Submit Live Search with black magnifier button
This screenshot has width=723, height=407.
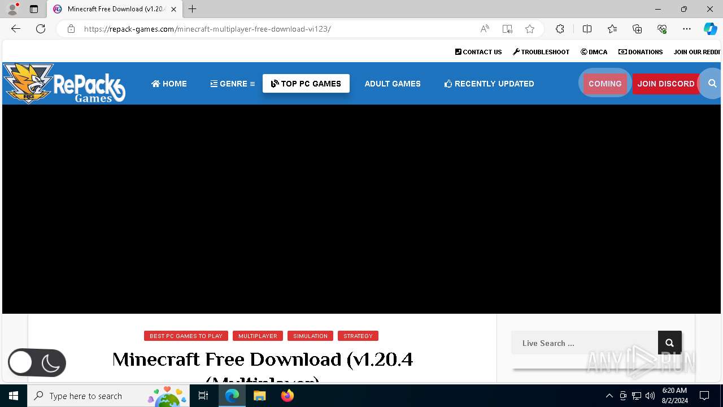pos(669,343)
